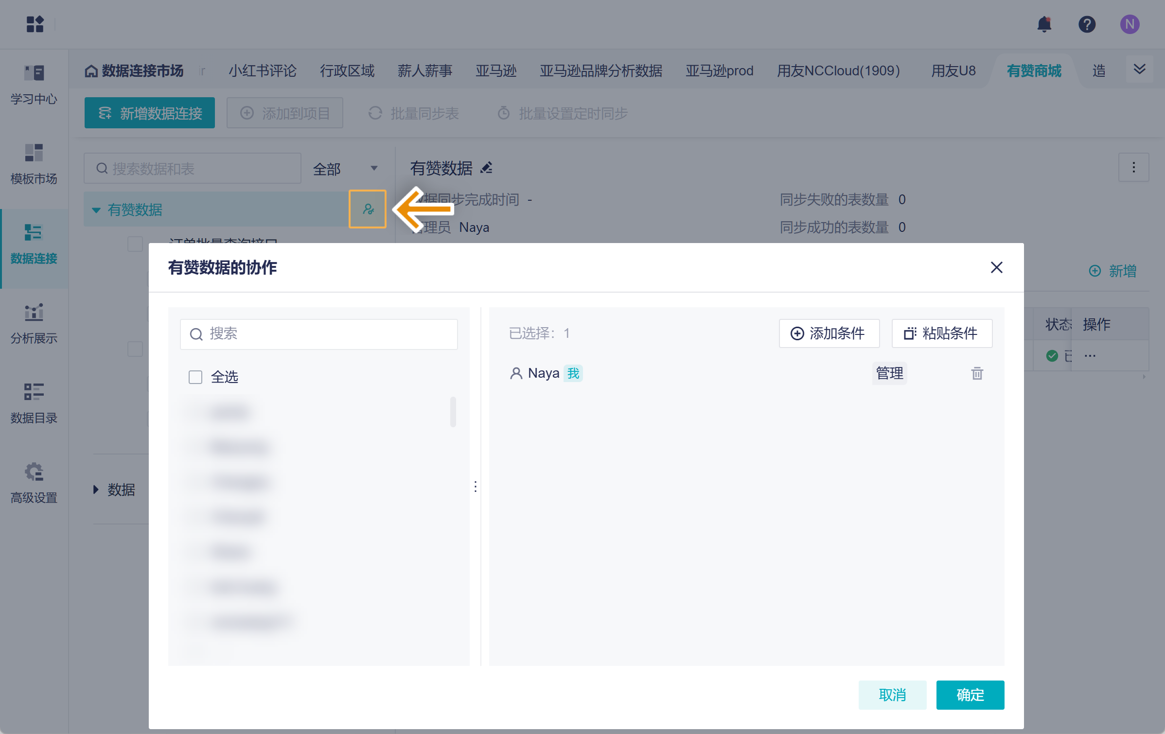Expand the 数据 tree node
Viewport: 1165px width, 734px height.
pyautogui.click(x=96, y=489)
